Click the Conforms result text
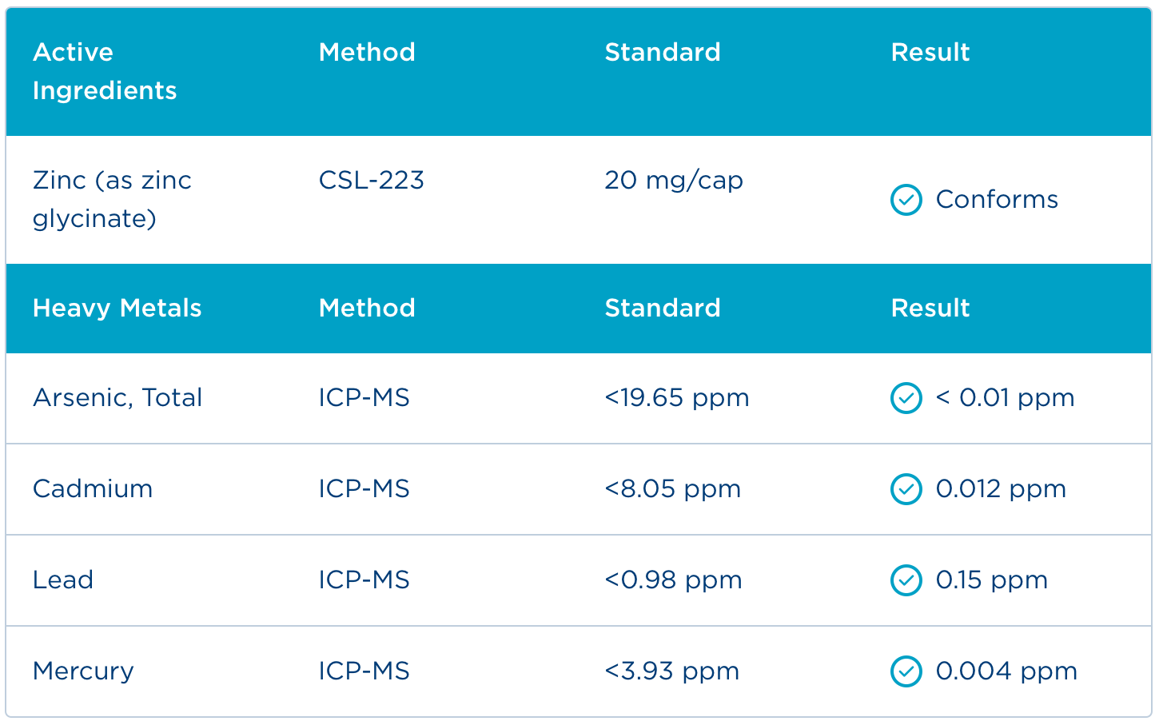 coord(996,200)
